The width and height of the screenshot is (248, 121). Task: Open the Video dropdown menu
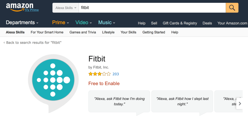83,22
